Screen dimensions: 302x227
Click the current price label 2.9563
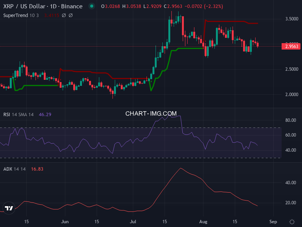coord(291,46)
